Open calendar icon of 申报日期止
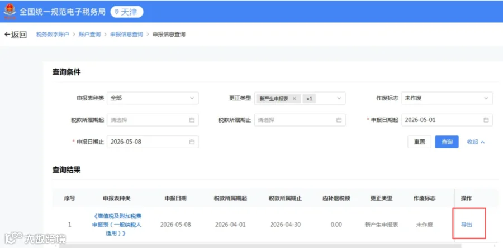Image resolution: width=503 pixels, height=248 pixels. [192, 142]
